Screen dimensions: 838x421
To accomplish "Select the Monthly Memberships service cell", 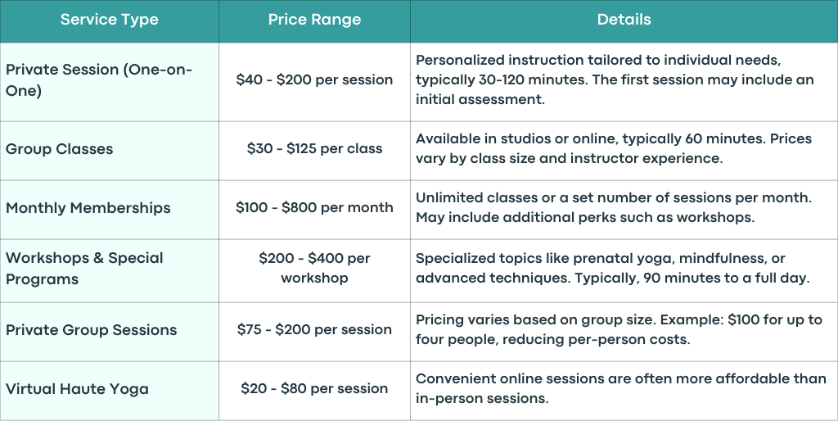I will 109,210.
